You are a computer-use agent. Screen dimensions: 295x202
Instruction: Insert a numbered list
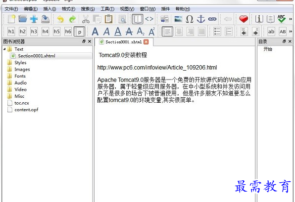point(229,32)
